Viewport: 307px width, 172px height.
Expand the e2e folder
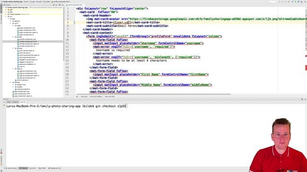point(6,12)
